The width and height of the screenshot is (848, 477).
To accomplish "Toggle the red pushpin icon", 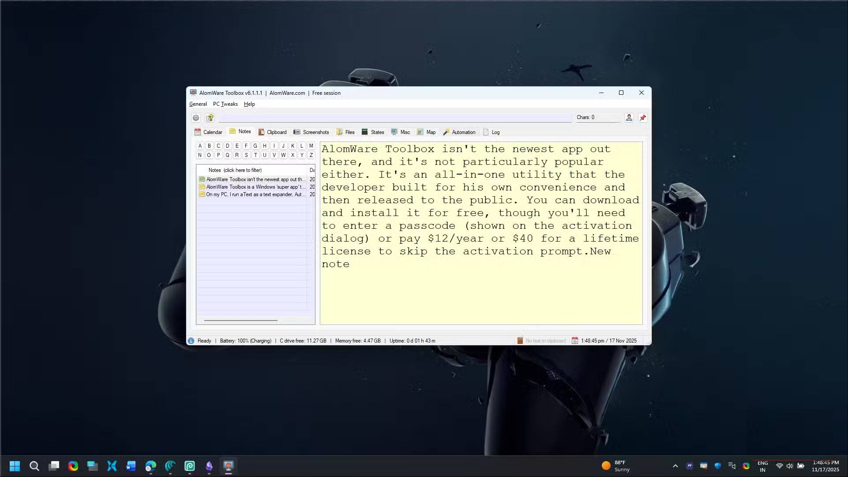I will (x=643, y=117).
